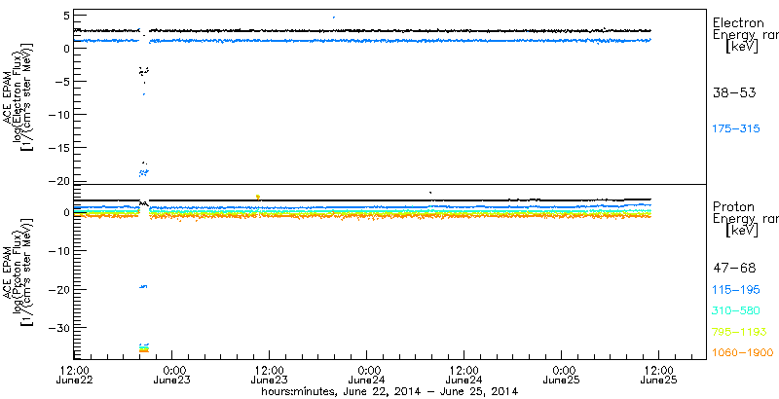Click the cyan 310-580 proton legend label
Image resolution: width=779 pixels, height=399 pixels.
tap(736, 311)
